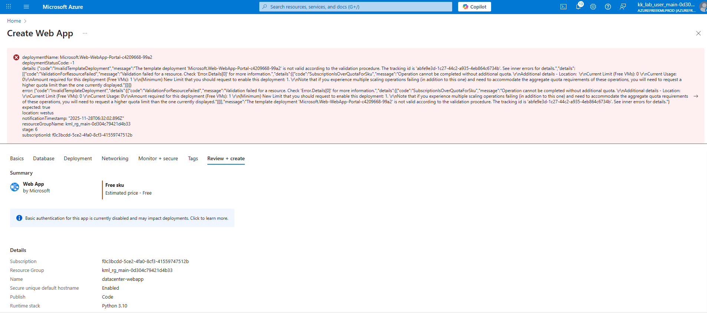The height and width of the screenshot is (313, 707).
Task: Go to Home breadcrumb
Action: pos(14,21)
